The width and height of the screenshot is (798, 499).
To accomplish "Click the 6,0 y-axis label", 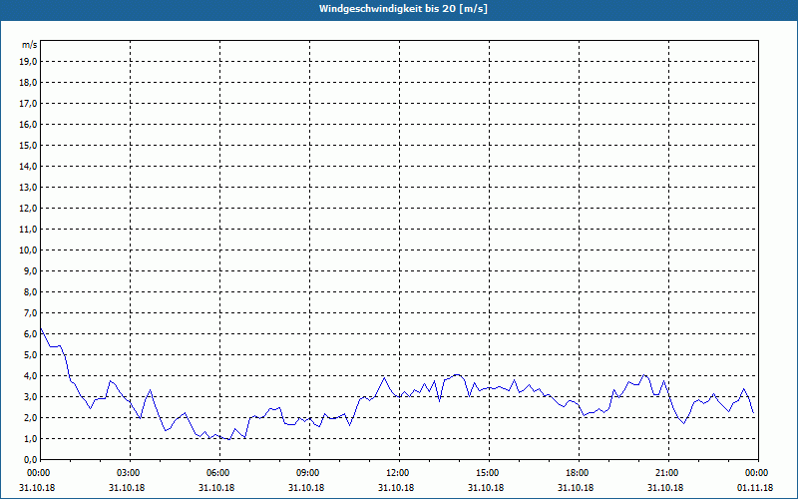I will 30,333.
